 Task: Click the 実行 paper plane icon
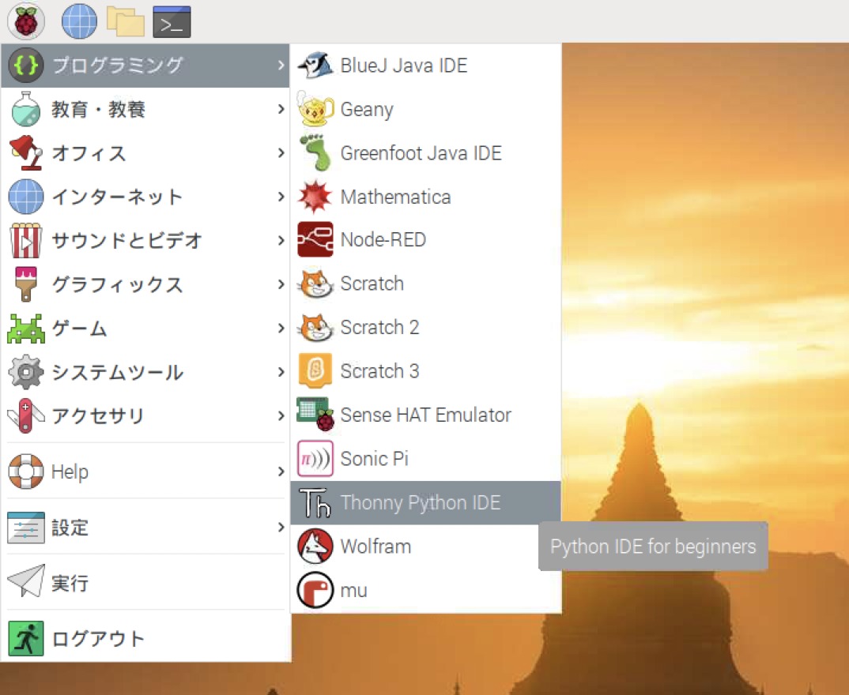25,581
